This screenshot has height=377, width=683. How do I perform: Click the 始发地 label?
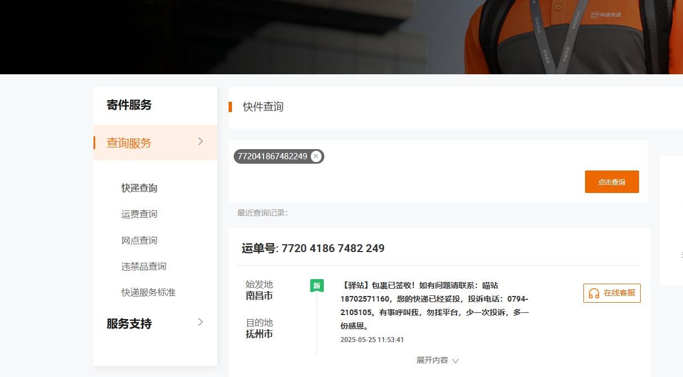point(259,284)
